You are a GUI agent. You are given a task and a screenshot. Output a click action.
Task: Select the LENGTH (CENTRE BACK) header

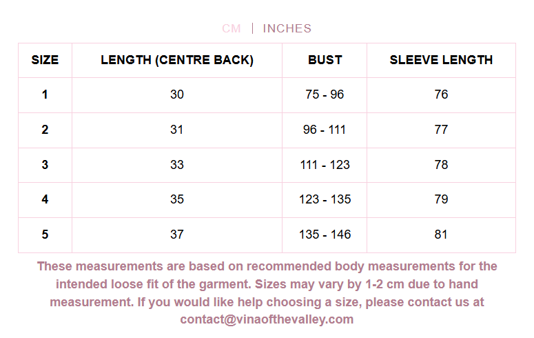tap(177, 60)
